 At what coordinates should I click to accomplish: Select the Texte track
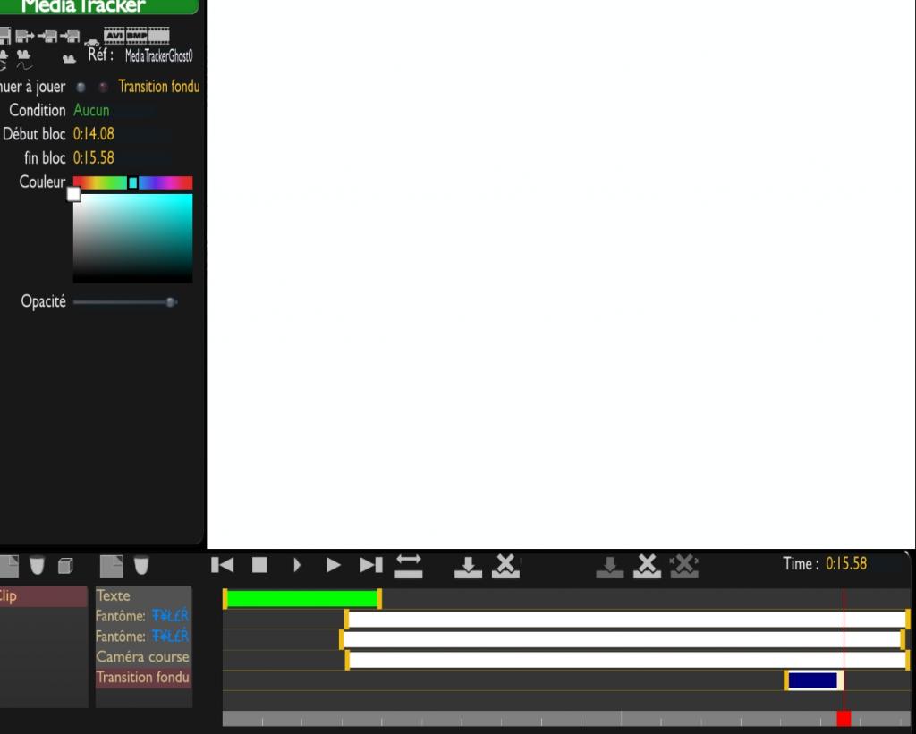click(143, 595)
